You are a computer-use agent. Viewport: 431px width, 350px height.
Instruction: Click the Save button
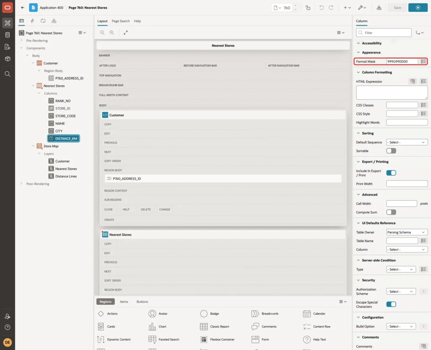[x=397, y=8]
